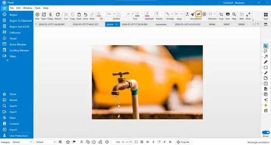This screenshot has width=271, height=145.
Task: Toggle hide annotations eye icon
Action: pyautogui.click(x=199, y=14)
